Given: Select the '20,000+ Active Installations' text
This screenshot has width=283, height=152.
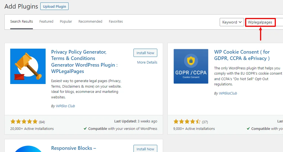Looking at the screenshot, I should pyautogui.click(x=32, y=129).
